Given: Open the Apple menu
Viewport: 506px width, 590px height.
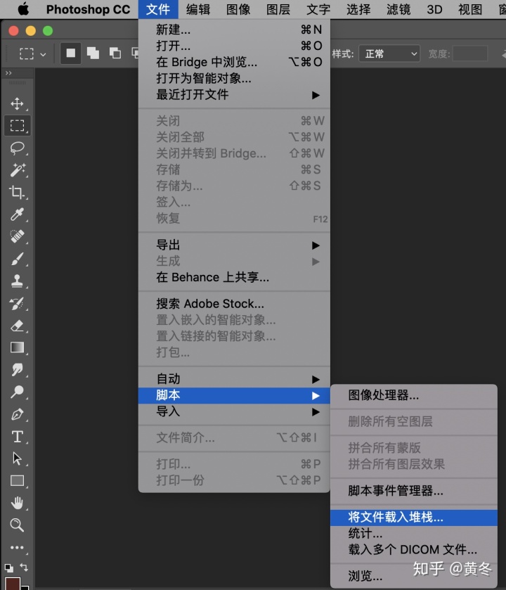Looking at the screenshot, I should point(23,9).
